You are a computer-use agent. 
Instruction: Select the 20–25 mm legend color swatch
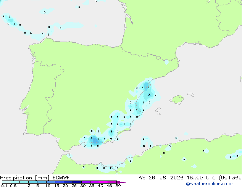(68, 182)
